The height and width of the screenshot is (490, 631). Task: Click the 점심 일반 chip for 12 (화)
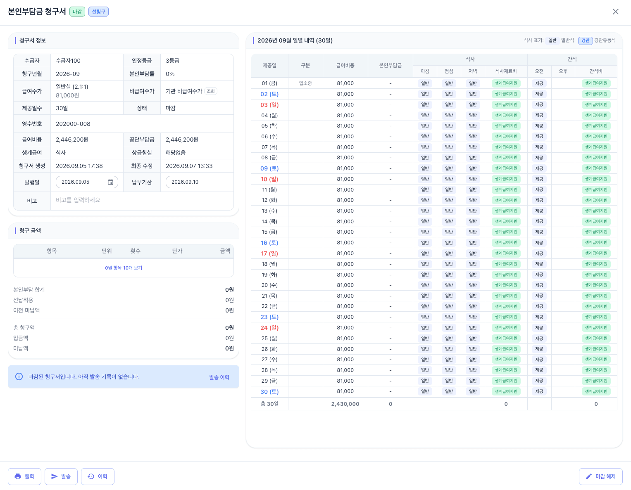point(449,200)
